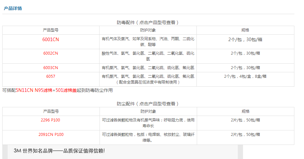Click the 2091CN P100 spec 2片/包，50包/箱
The image size is (304, 159).
pos(245,135)
